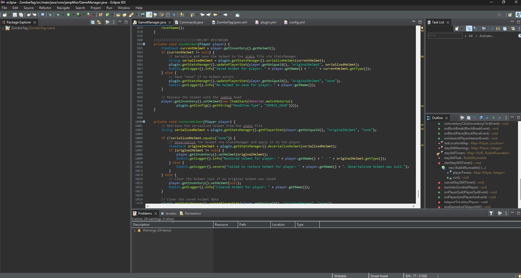Switch to the Commands.java editor tab
This screenshot has width=521, height=278.
191,22
